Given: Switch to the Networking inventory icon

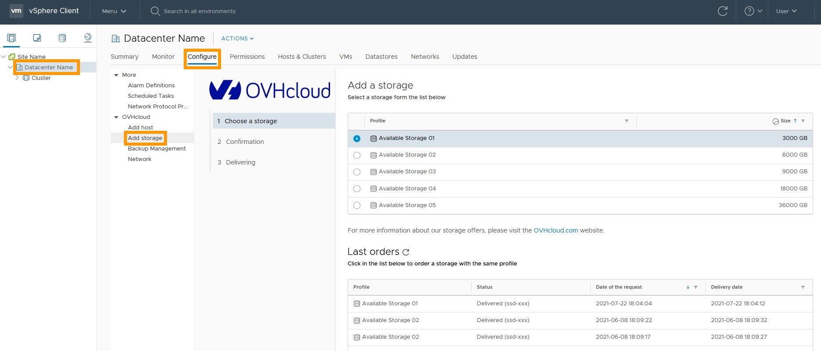Looking at the screenshot, I should [88, 38].
